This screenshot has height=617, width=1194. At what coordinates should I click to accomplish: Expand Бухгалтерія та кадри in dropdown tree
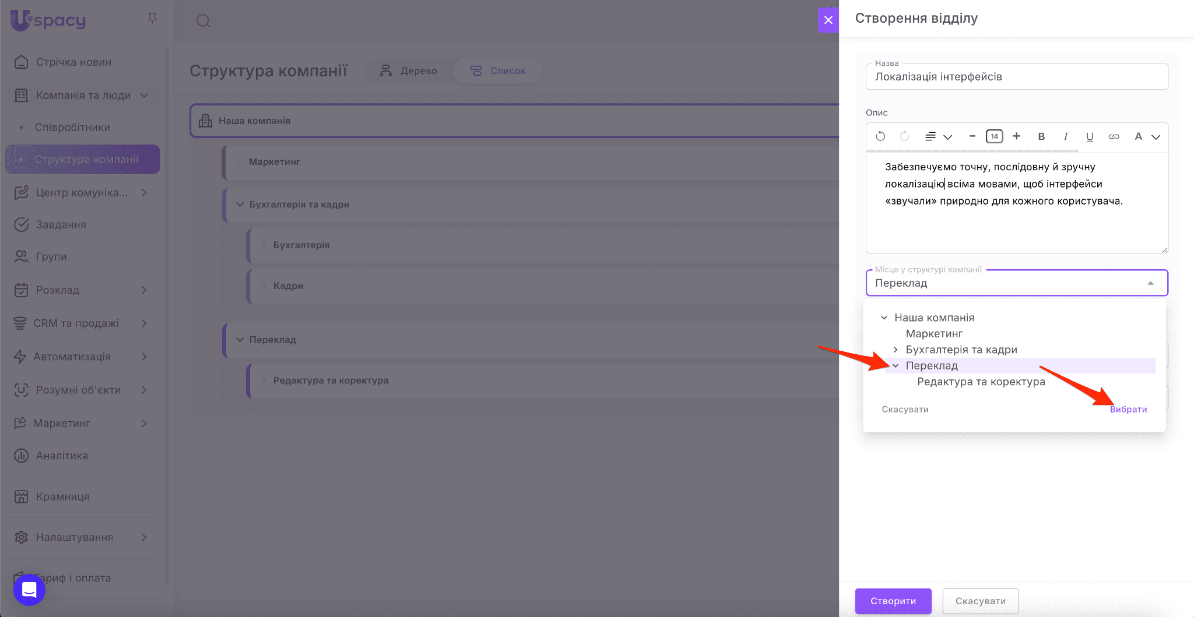(895, 350)
